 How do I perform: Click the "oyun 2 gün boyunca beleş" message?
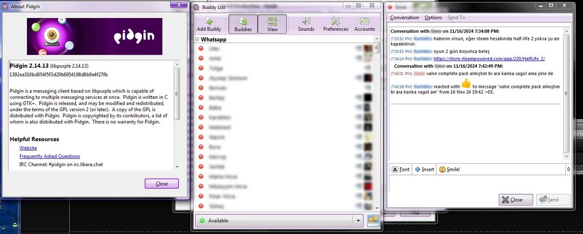[x=461, y=51]
